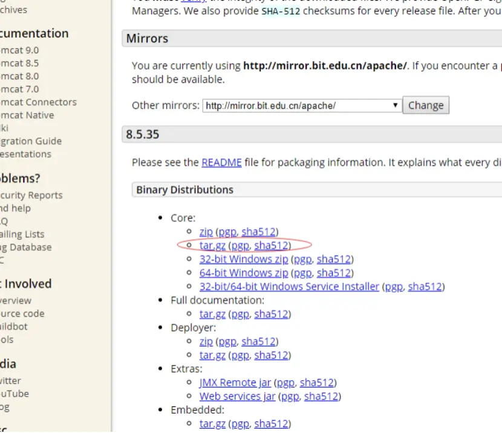This screenshot has width=502, height=433.
Task: Download the Core tar.gz distribution
Action: click(x=212, y=246)
